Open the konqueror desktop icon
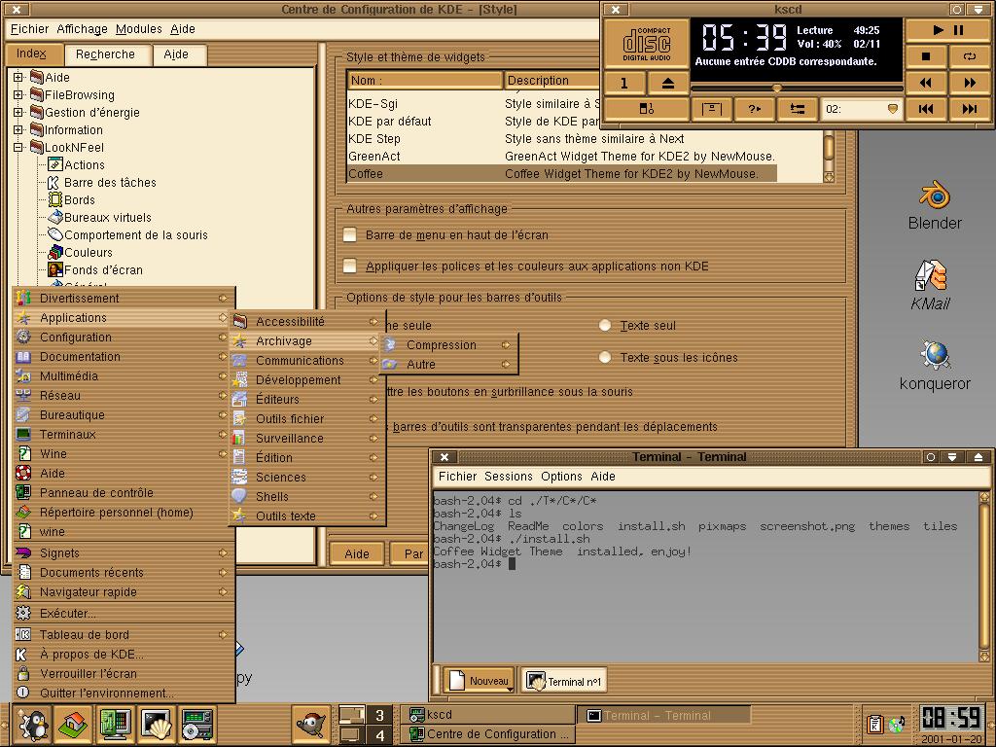996x747 pixels. [x=935, y=366]
